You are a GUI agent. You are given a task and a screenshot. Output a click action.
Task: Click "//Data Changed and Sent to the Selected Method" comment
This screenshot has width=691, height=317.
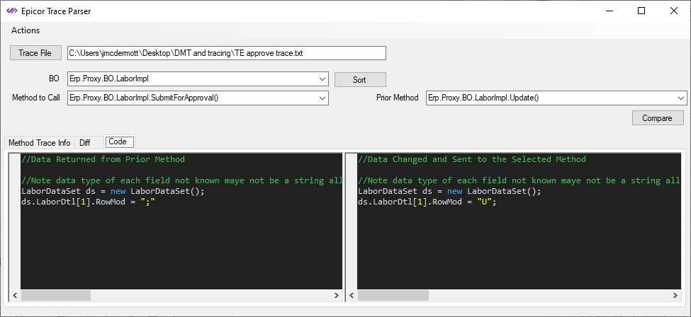coord(472,159)
